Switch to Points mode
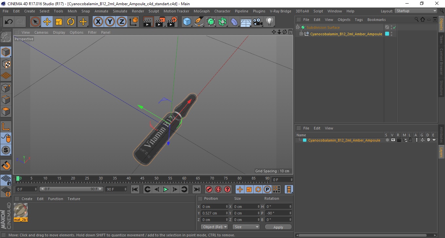 coord(6,88)
